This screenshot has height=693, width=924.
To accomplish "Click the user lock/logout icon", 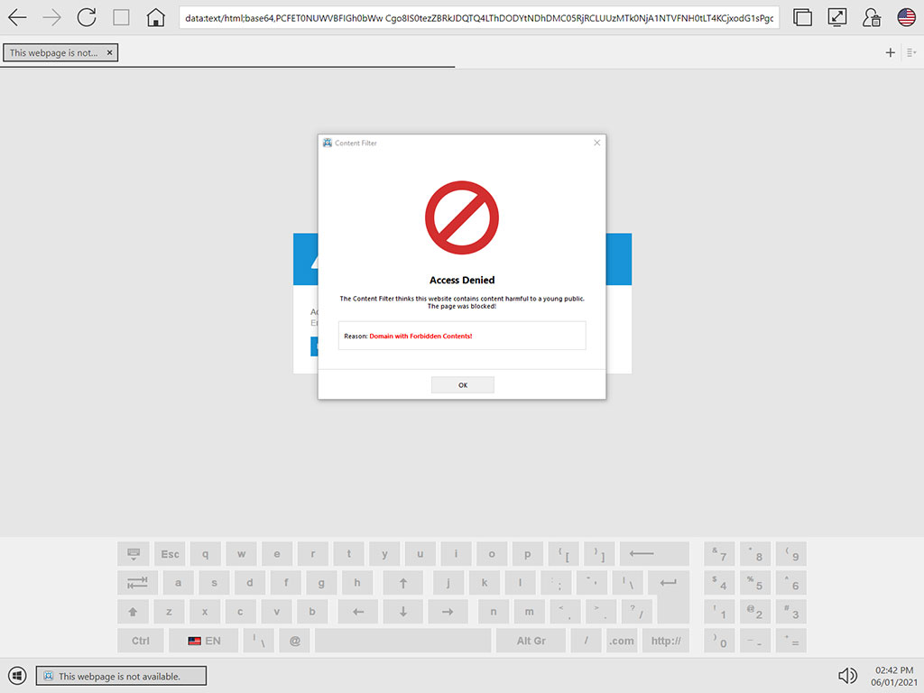I will (872, 17).
